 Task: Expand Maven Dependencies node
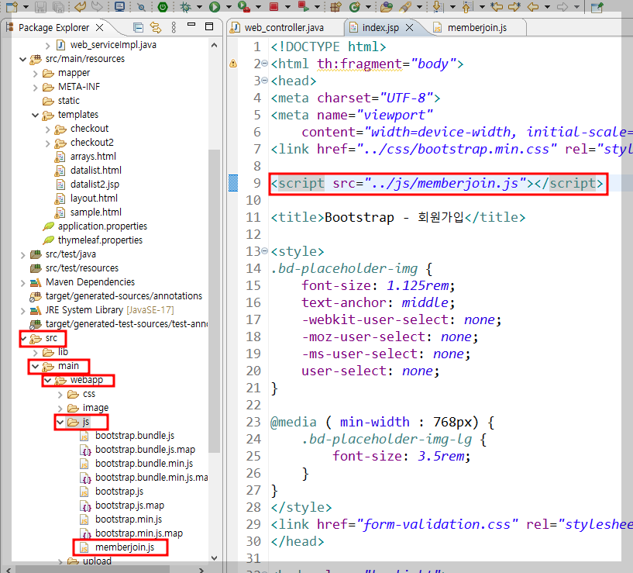pos(23,283)
